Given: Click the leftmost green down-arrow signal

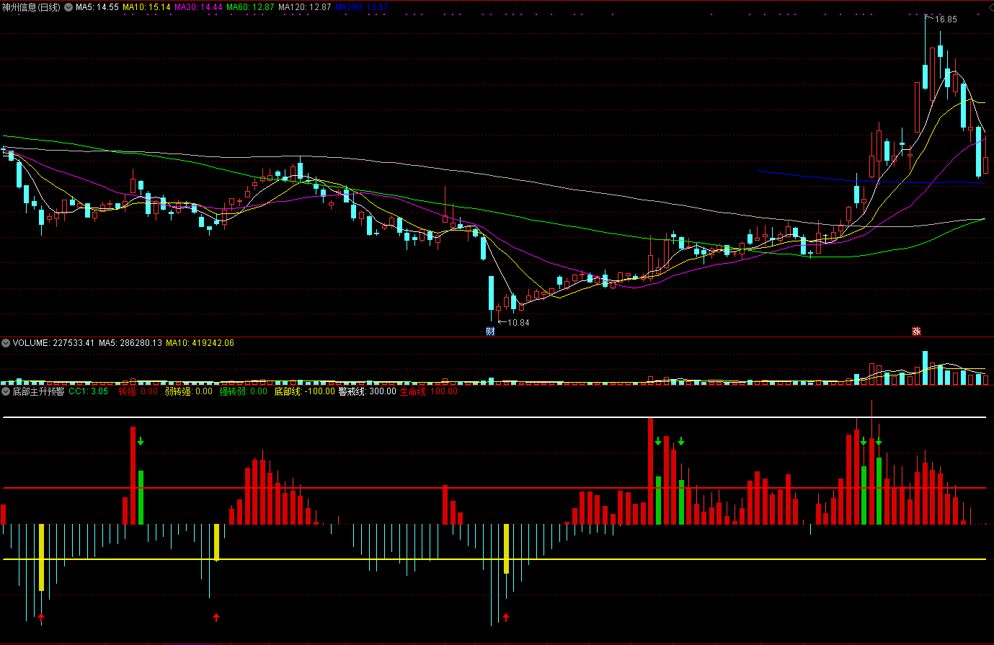Looking at the screenshot, I should pyautogui.click(x=141, y=441).
